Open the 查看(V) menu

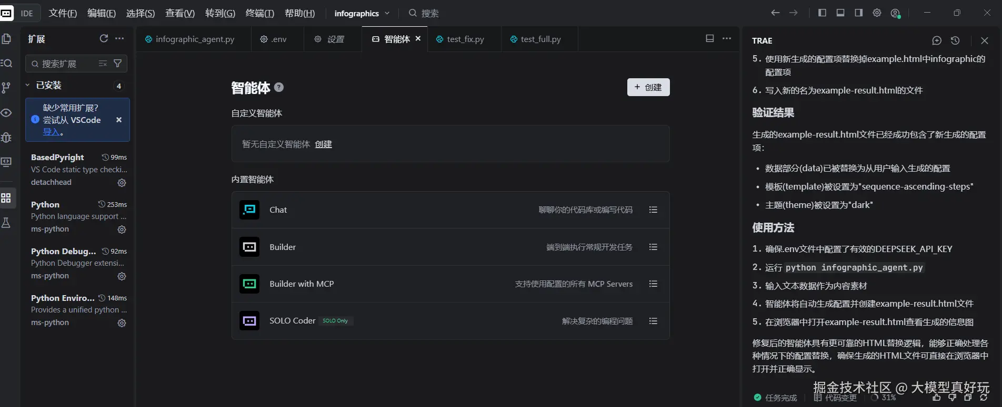click(180, 13)
